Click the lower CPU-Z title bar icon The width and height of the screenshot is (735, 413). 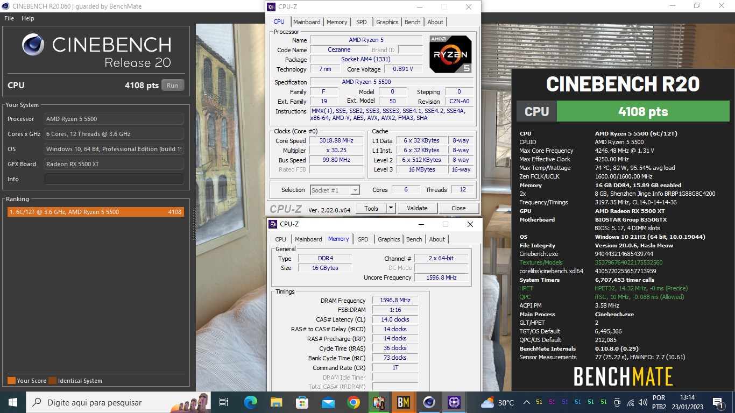tap(274, 224)
